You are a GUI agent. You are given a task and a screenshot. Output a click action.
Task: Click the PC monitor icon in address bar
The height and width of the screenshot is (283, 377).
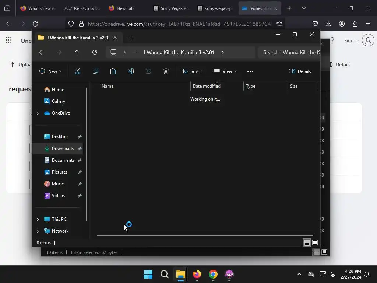click(x=113, y=52)
